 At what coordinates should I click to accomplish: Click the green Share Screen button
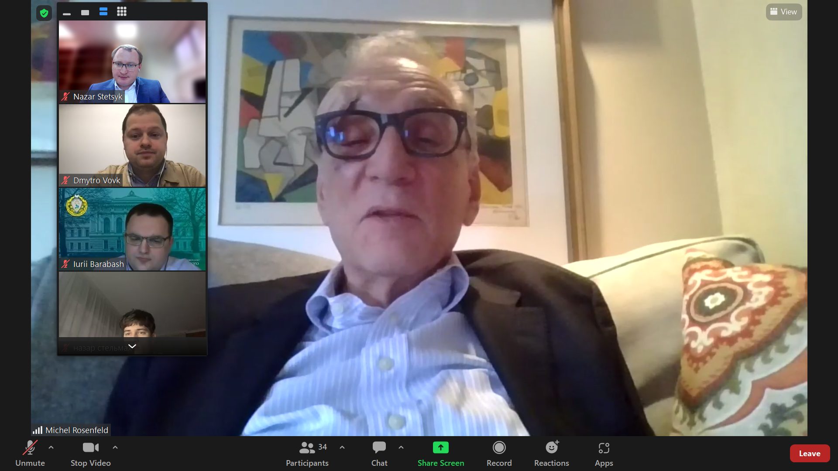(x=440, y=454)
